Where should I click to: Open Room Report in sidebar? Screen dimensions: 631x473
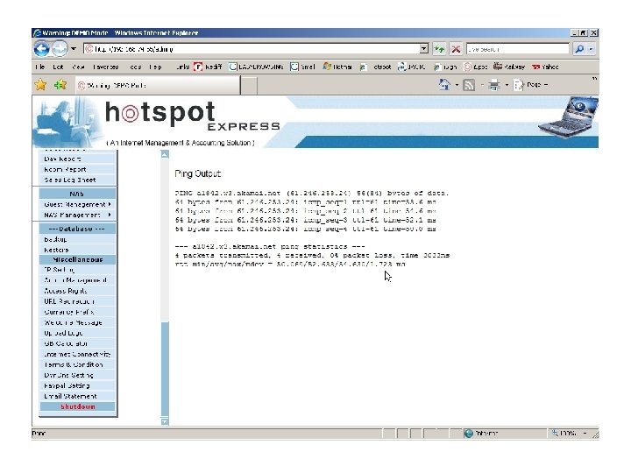point(77,169)
